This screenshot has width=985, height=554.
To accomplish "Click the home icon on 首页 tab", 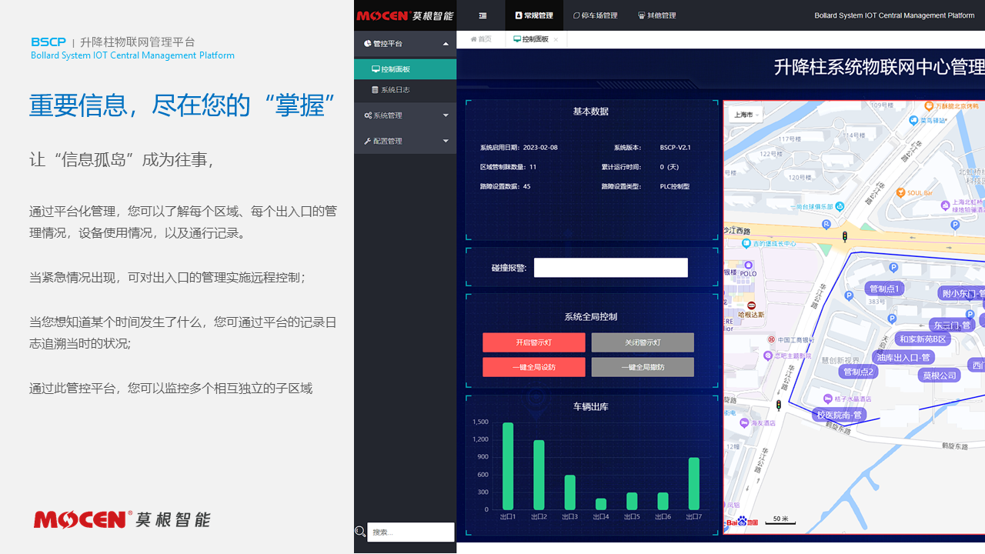I will (474, 39).
